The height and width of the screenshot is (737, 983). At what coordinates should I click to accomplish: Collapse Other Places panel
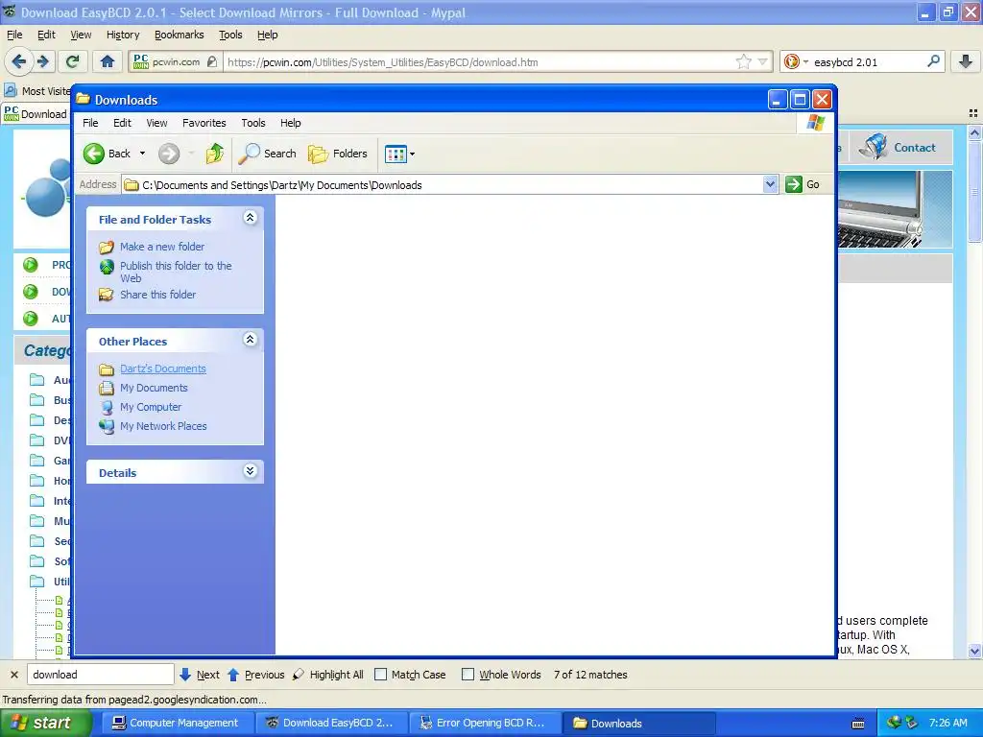tap(251, 340)
